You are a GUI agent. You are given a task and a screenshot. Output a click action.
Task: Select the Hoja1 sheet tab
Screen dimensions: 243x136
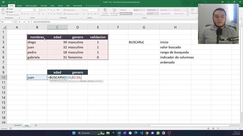coord(27,125)
